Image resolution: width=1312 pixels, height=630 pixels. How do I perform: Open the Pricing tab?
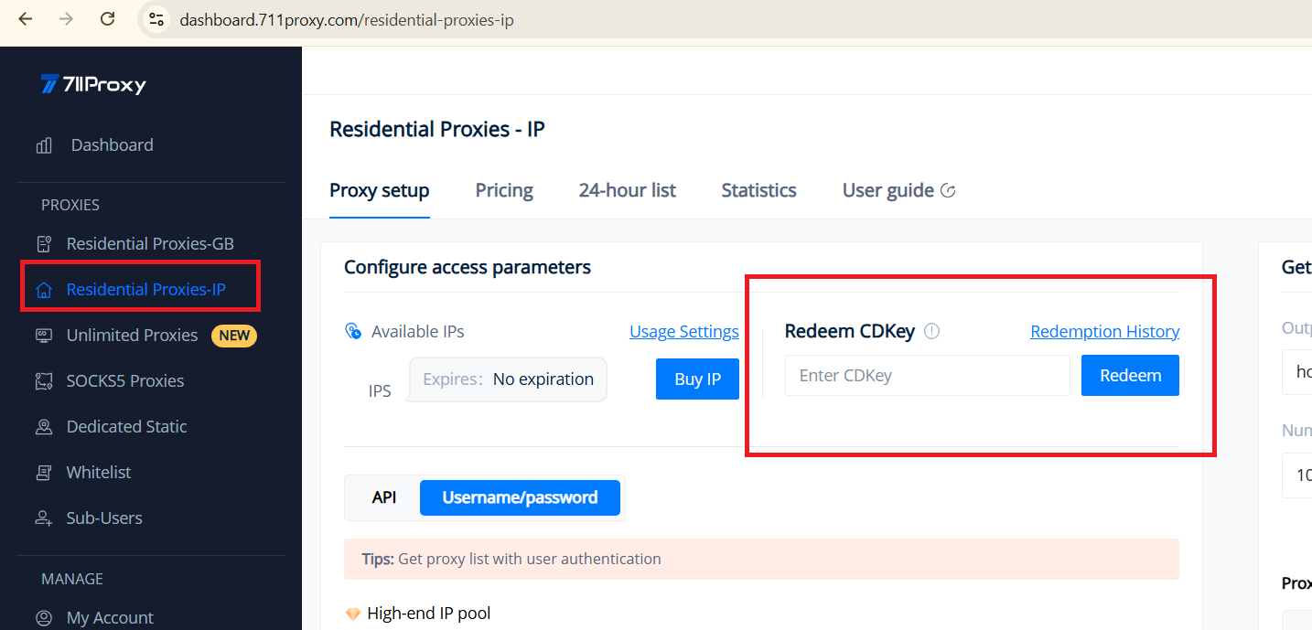[x=504, y=190]
